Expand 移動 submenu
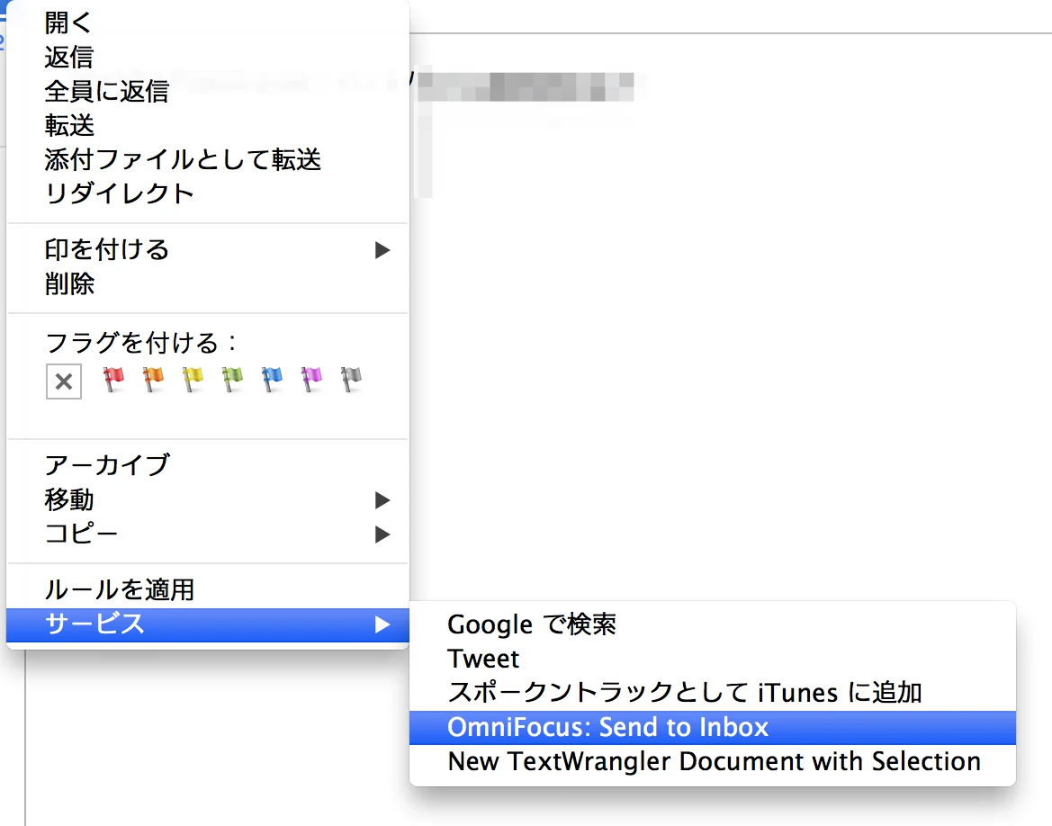 [x=207, y=500]
